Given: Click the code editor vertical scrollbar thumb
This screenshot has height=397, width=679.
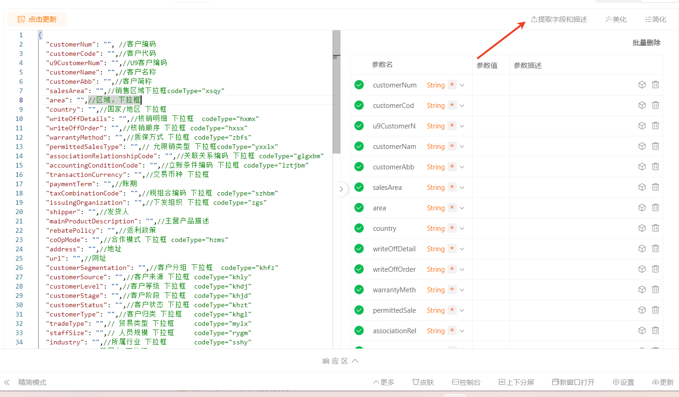Looking at the screenshot, I should tap(336, 93).
